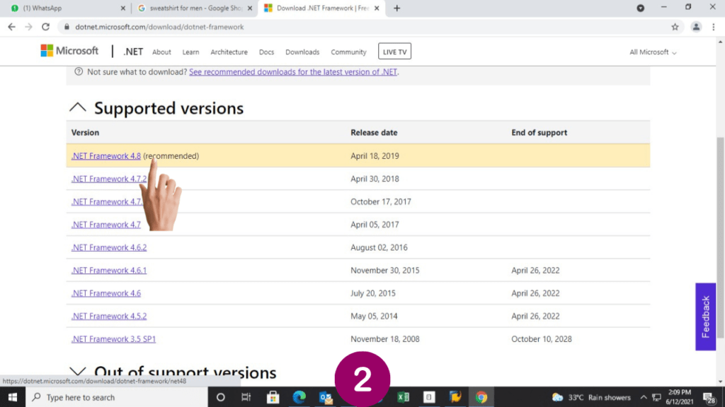
Task: Open .NET Framework 4.6 link
Action: click(106, 293)
